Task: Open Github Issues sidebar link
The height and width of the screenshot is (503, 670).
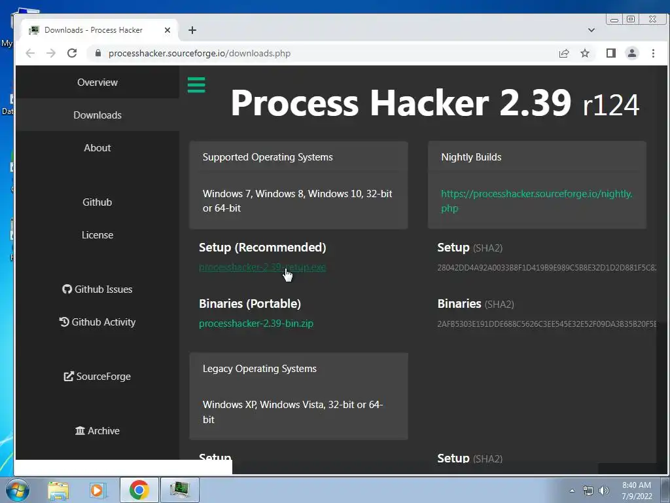Action: point(97,289)
